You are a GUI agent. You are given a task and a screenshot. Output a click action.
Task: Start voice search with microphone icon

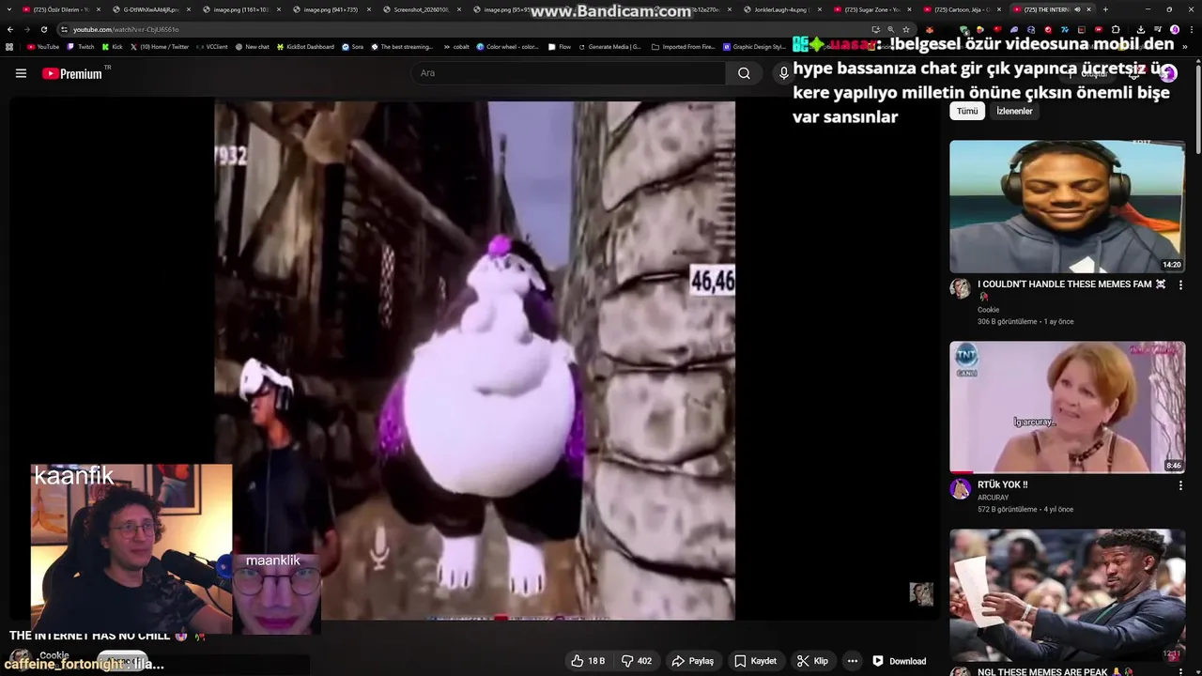pyautogui.click(x=783, y=73)
